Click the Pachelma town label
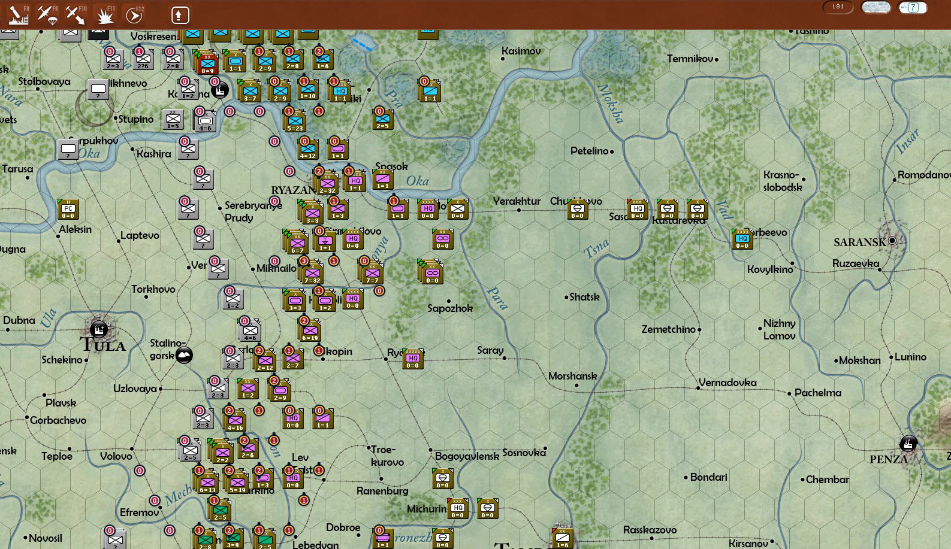Viewport: 951px width, 549px height. coord(818,393)
